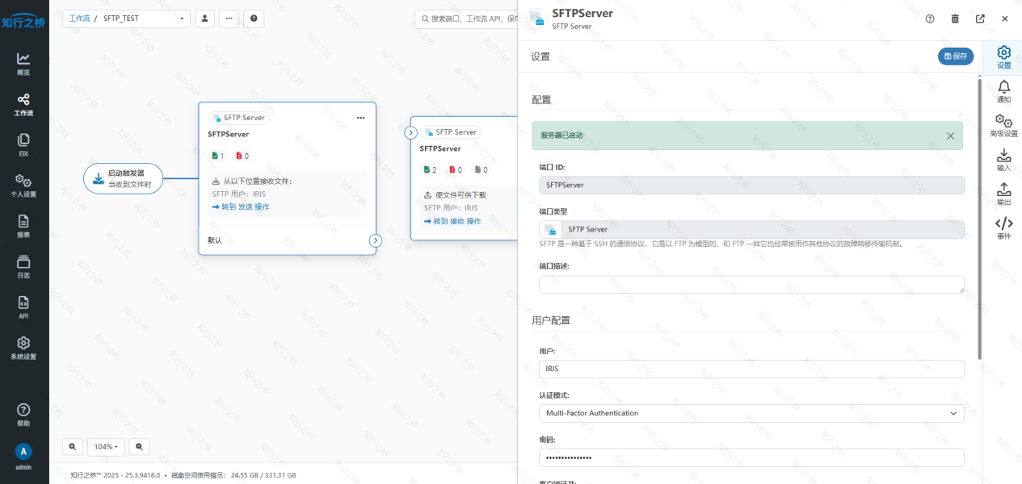The height and width of the screenshot is (484, 1022).
Task: Switch to the 事件 events tab
Action: pos(1003,227)
